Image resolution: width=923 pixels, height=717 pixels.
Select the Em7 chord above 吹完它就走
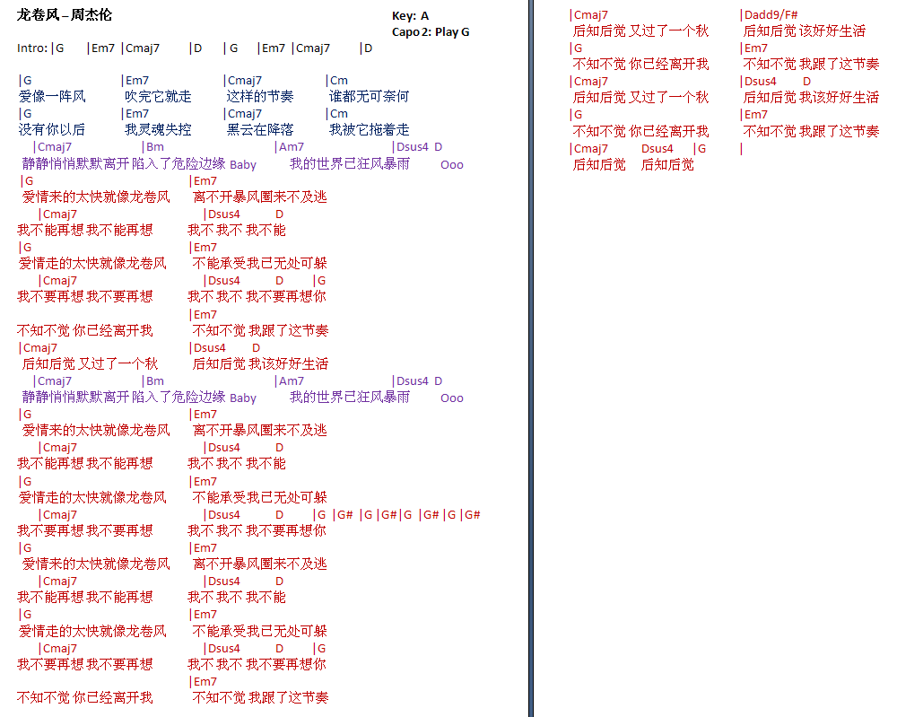(136, 81)
